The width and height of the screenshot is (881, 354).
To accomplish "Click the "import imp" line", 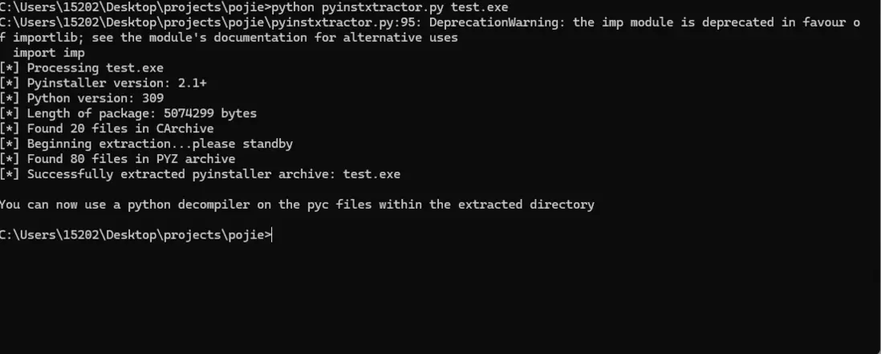I will coord(48,53).
